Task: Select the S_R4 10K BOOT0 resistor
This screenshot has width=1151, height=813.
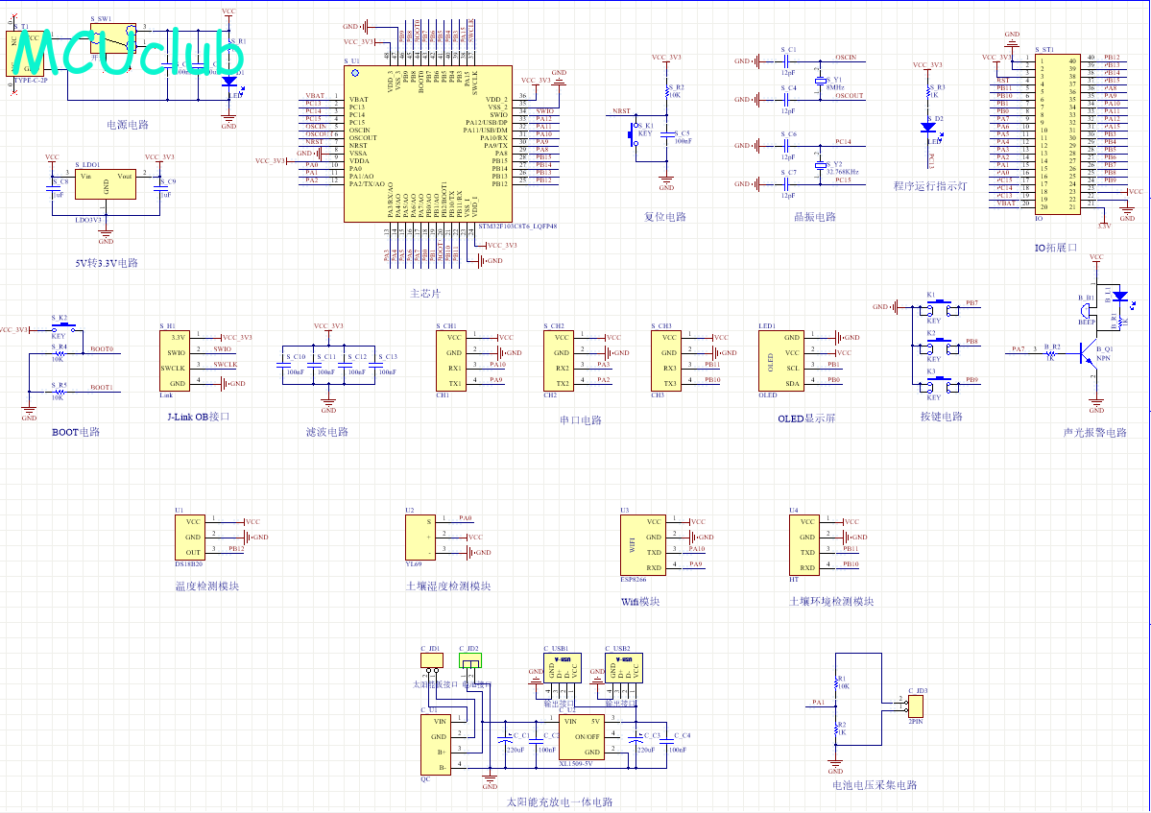Action: 60,353
